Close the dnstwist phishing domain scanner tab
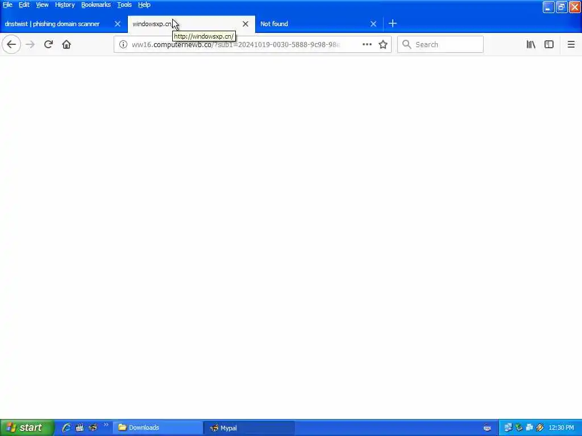Screen dimensions: 582x436 118,24
